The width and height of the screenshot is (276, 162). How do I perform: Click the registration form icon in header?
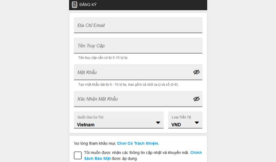pyautogui.click(x=75, y=5)
